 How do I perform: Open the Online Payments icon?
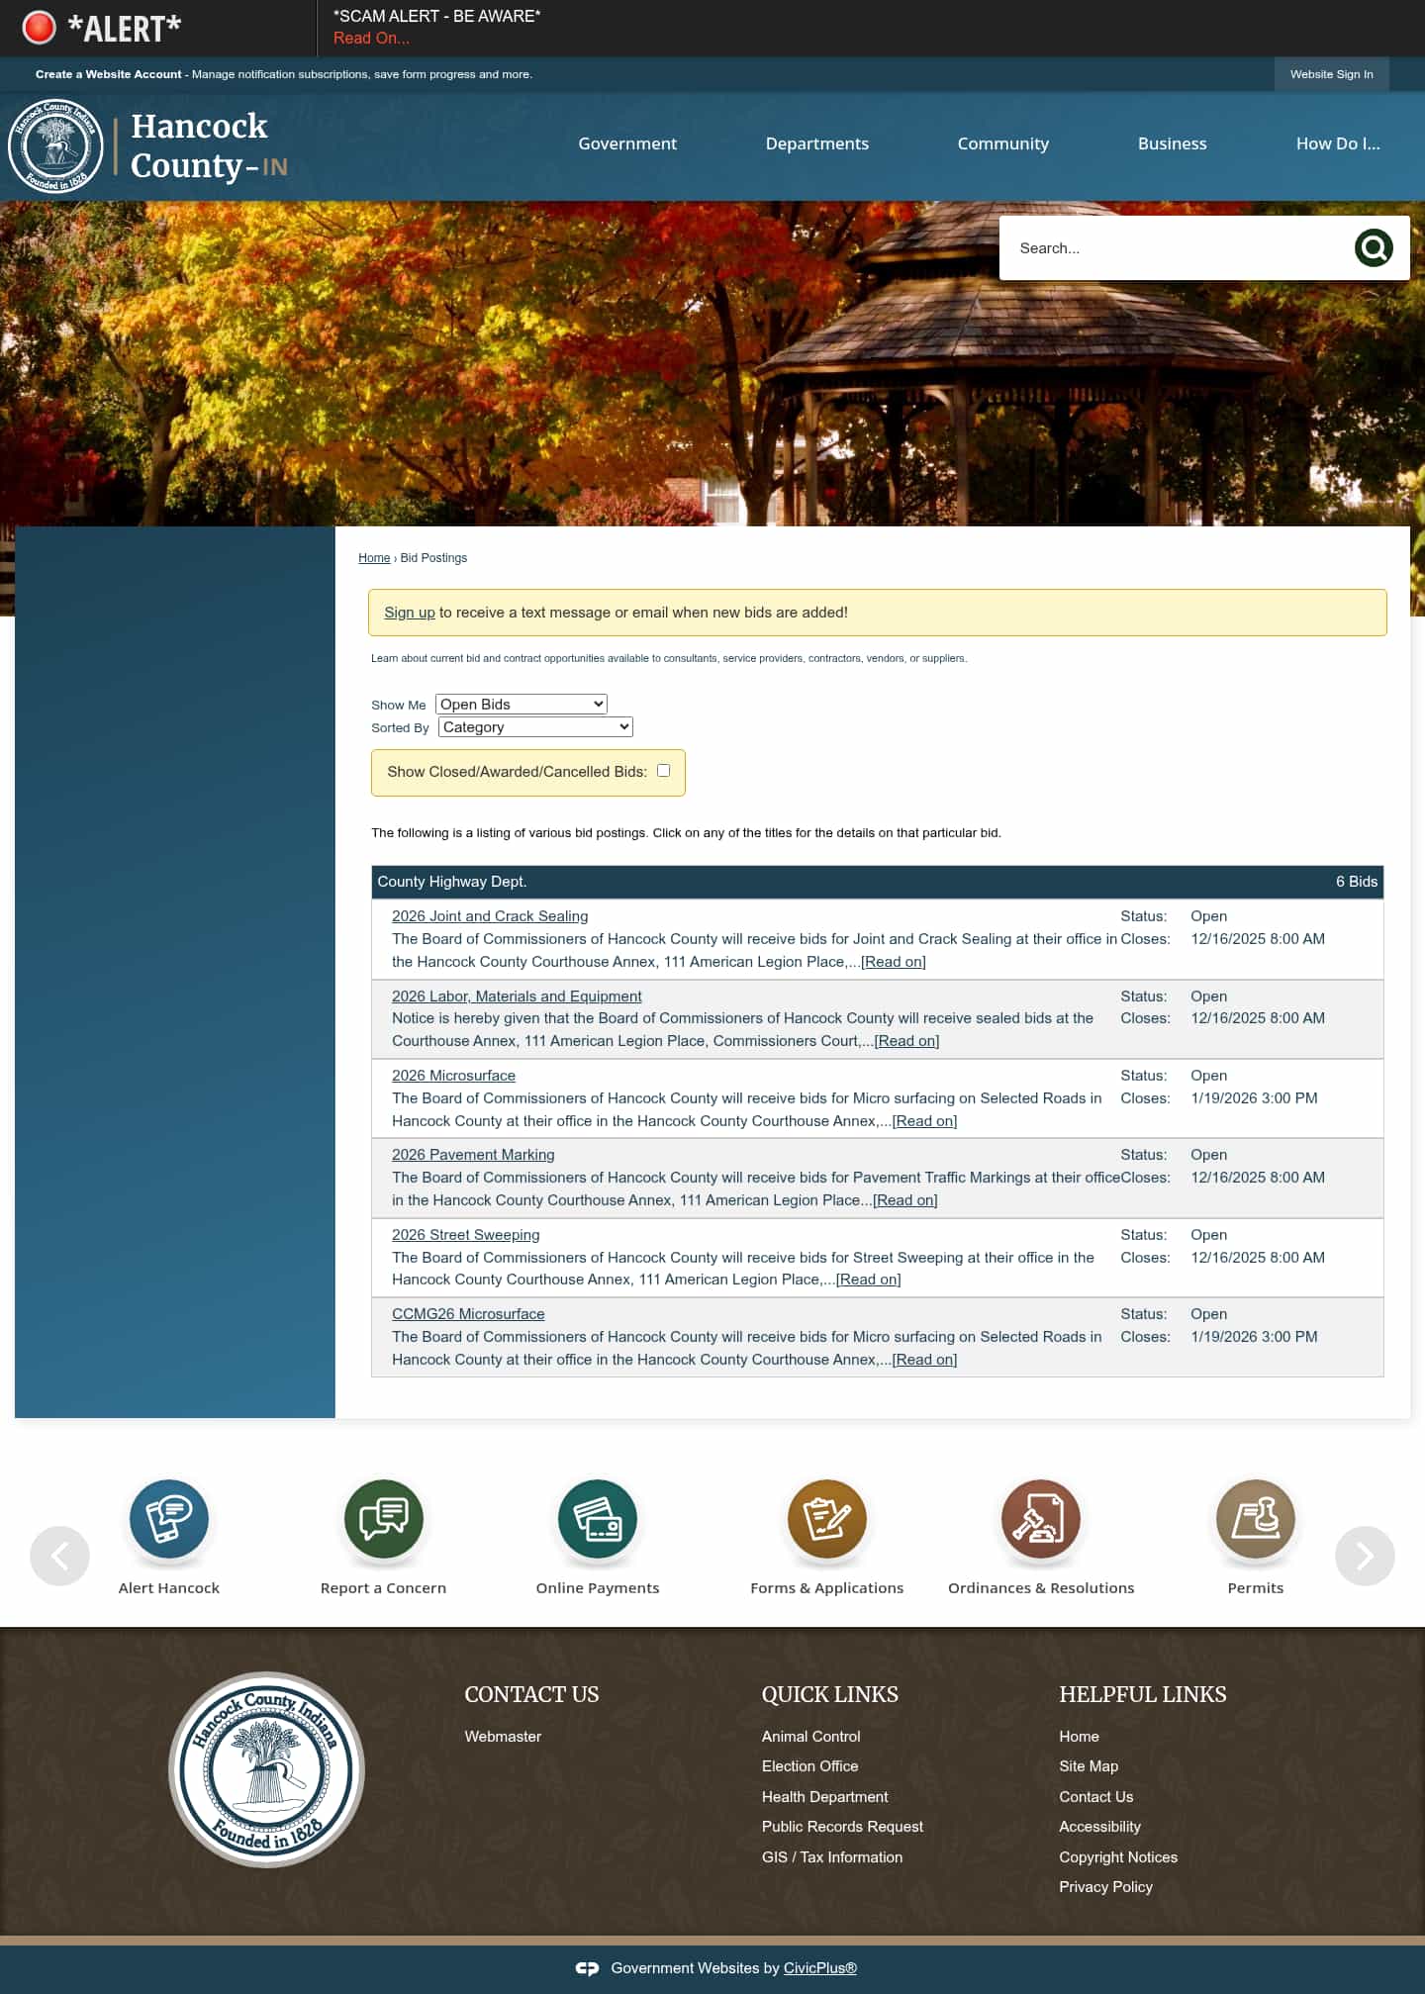tap(598, 1518)
